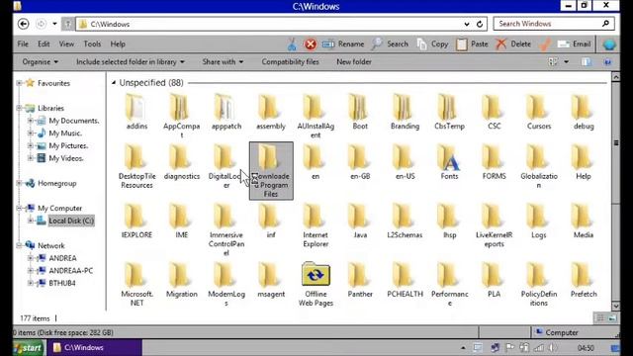Open Include selected folder in library dropdown
This screenshot has height=356, width=633.
point(130,61)
